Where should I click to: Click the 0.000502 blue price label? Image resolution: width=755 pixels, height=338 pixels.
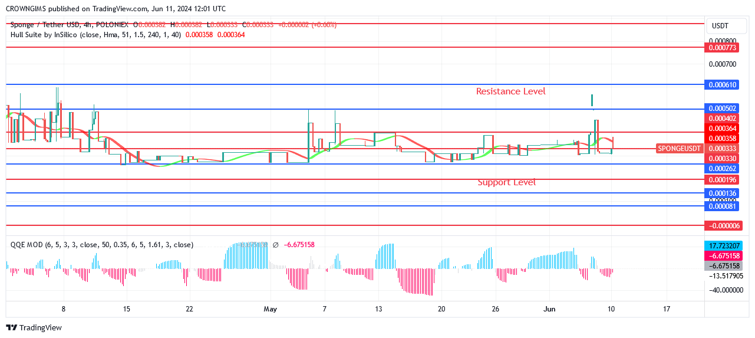[723, 109]
